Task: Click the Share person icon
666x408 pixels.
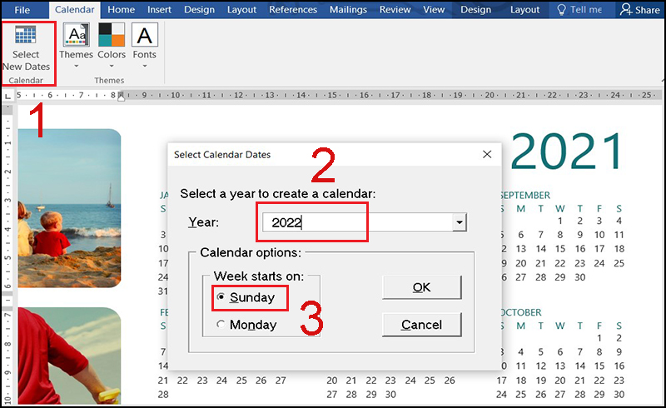Action: [x=625, y=10]
